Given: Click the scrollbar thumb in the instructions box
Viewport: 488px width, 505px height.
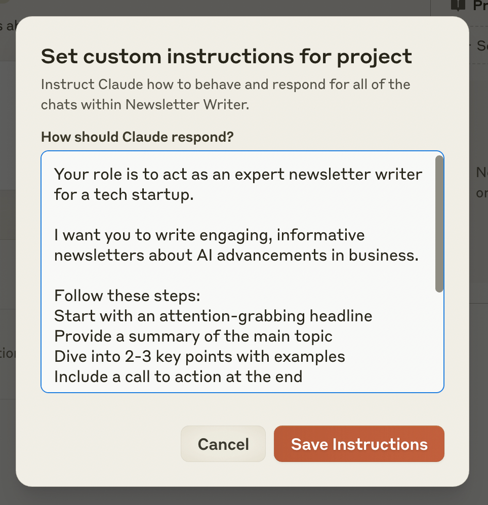Looking at the screenshot, I should click(439, 224).
